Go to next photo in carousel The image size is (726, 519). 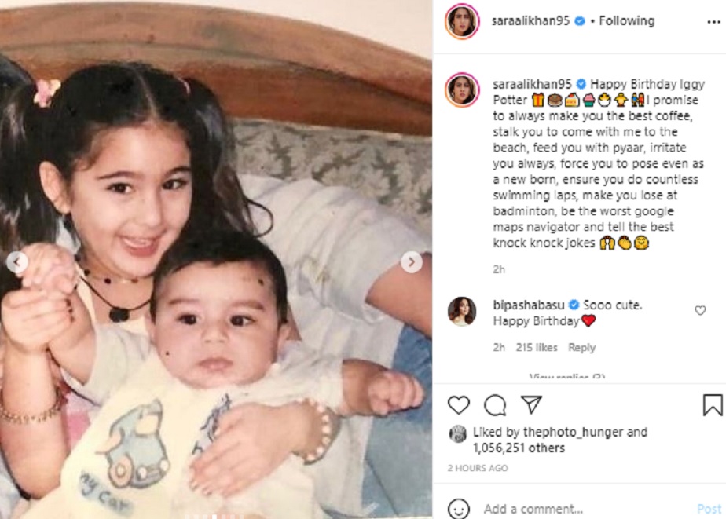click(x=411, y=262)
